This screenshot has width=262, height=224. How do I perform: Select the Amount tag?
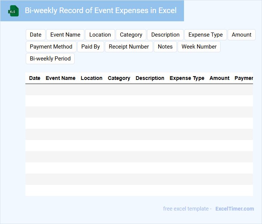pyautogui.click(x=241, y=35)
